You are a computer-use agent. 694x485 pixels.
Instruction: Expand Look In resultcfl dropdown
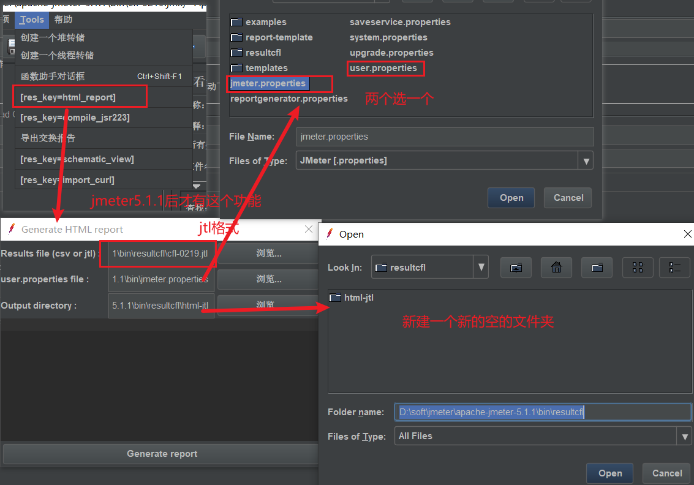(481, 267)
